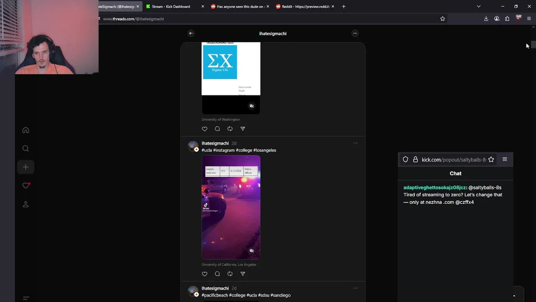Unmute the police lights video
The width and height of the screenshot is (536, 302).
(252, 251)
